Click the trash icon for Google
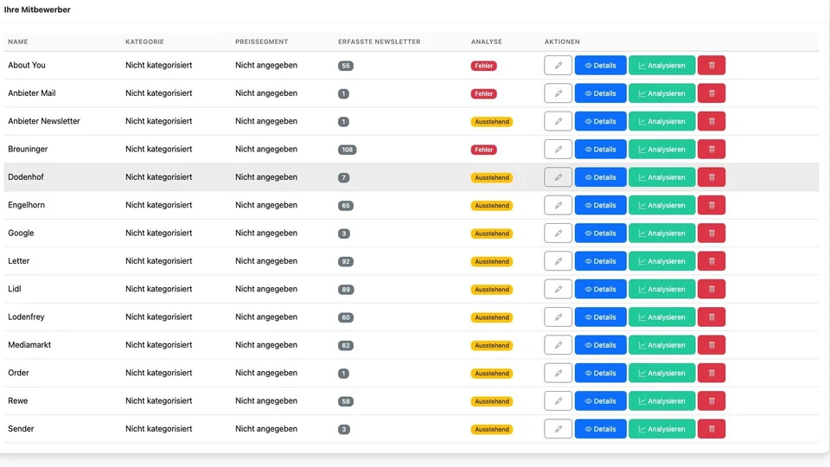Image resolution: width=830 pixels, height=467 pixels. [711, 233]
